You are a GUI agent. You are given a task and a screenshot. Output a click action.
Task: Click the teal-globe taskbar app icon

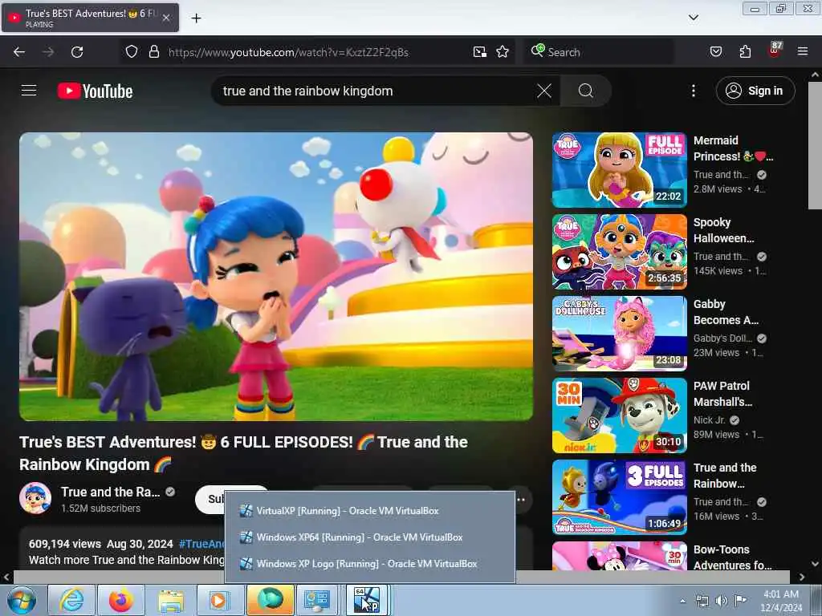(x=270, y=600)
